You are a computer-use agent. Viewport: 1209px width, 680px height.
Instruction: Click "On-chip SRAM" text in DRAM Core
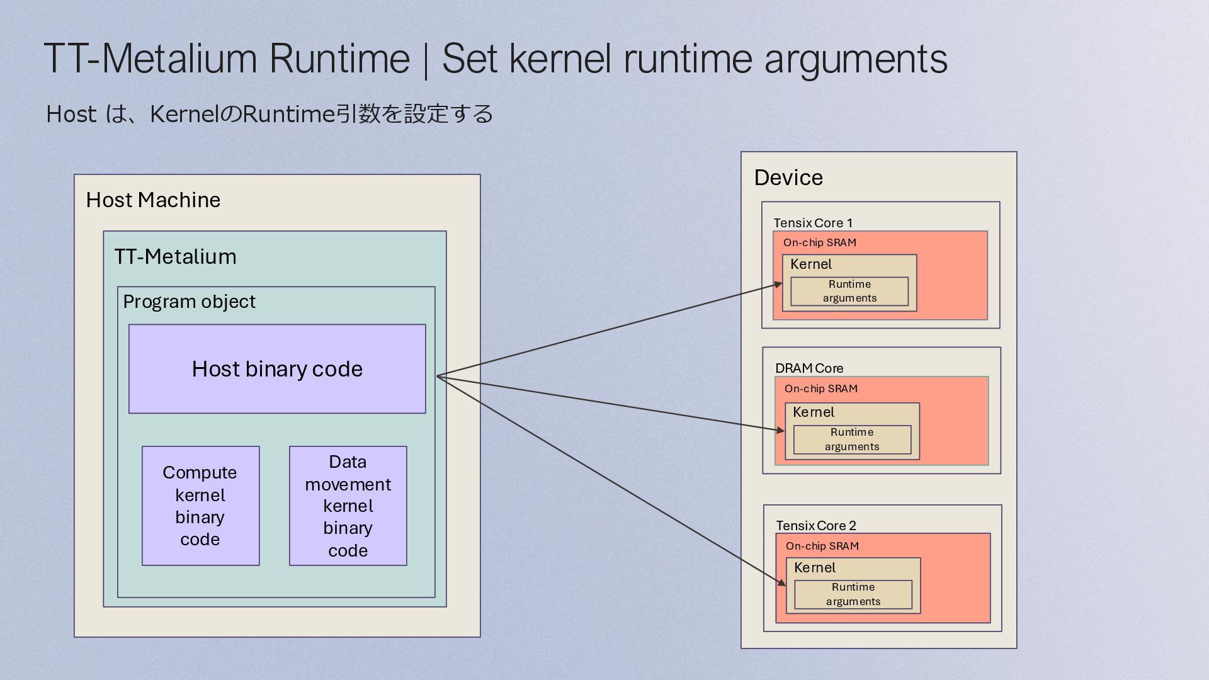[821, 388]
